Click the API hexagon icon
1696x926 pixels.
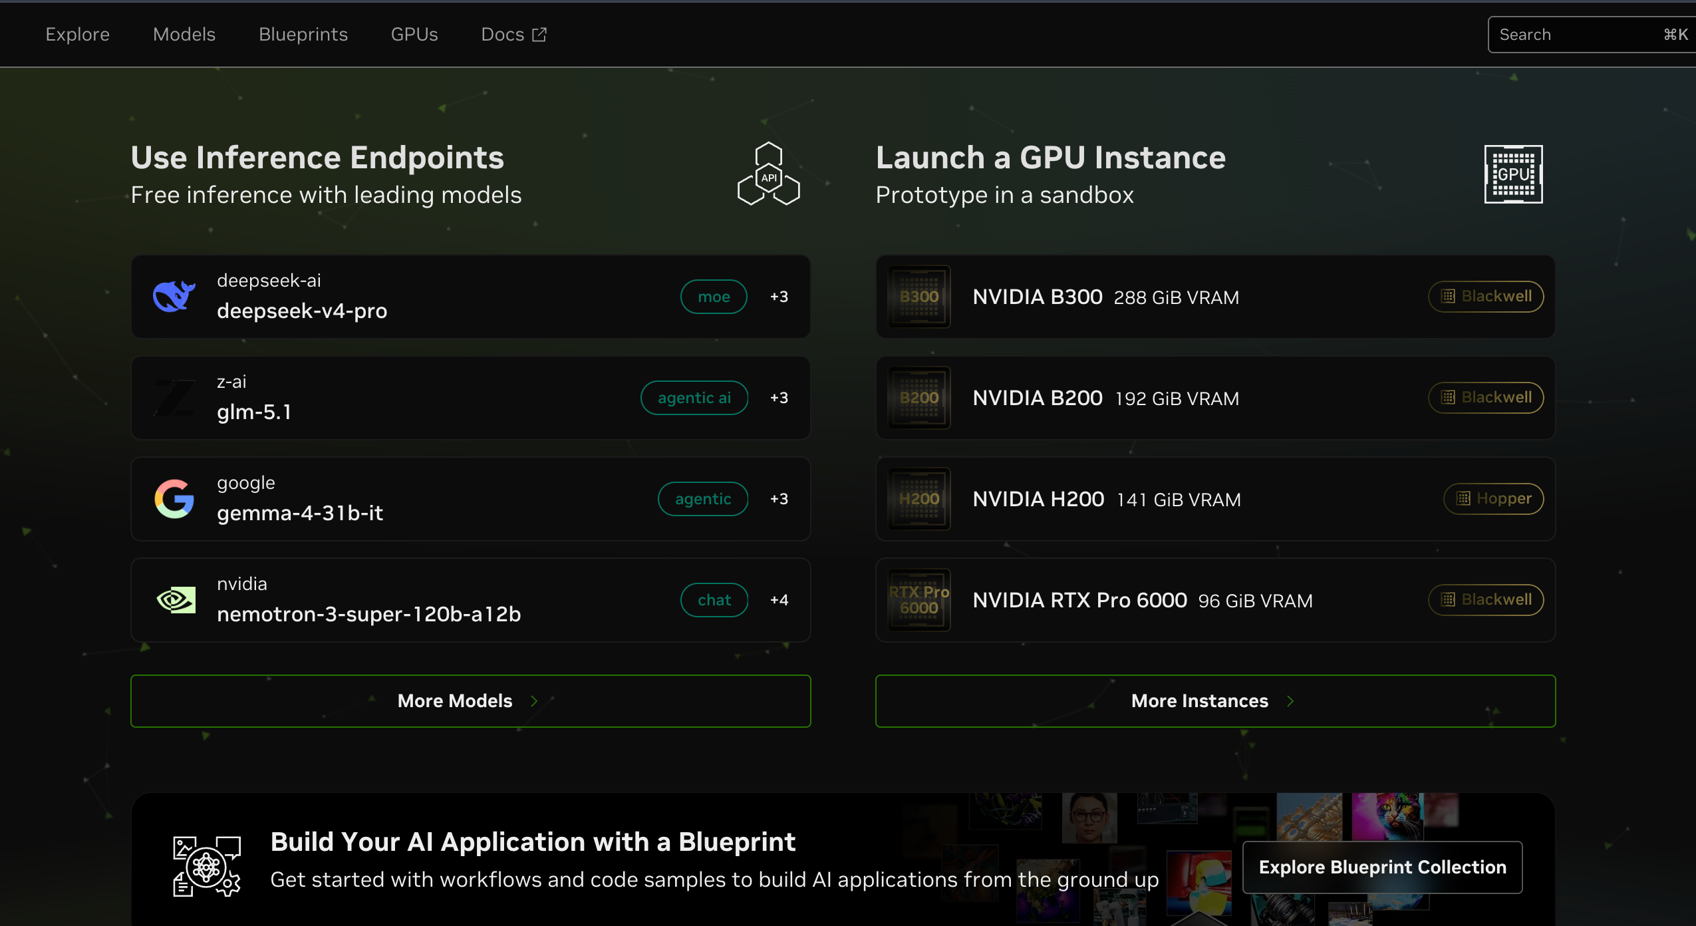click(x=769, y=174)
